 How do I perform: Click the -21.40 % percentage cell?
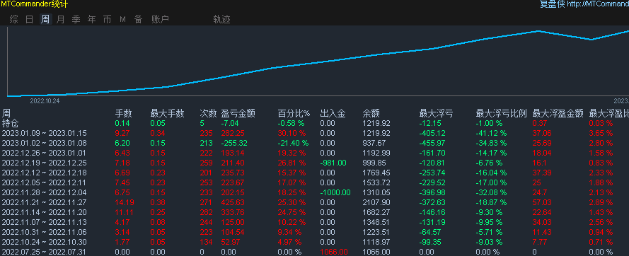[x=293, y=144]
